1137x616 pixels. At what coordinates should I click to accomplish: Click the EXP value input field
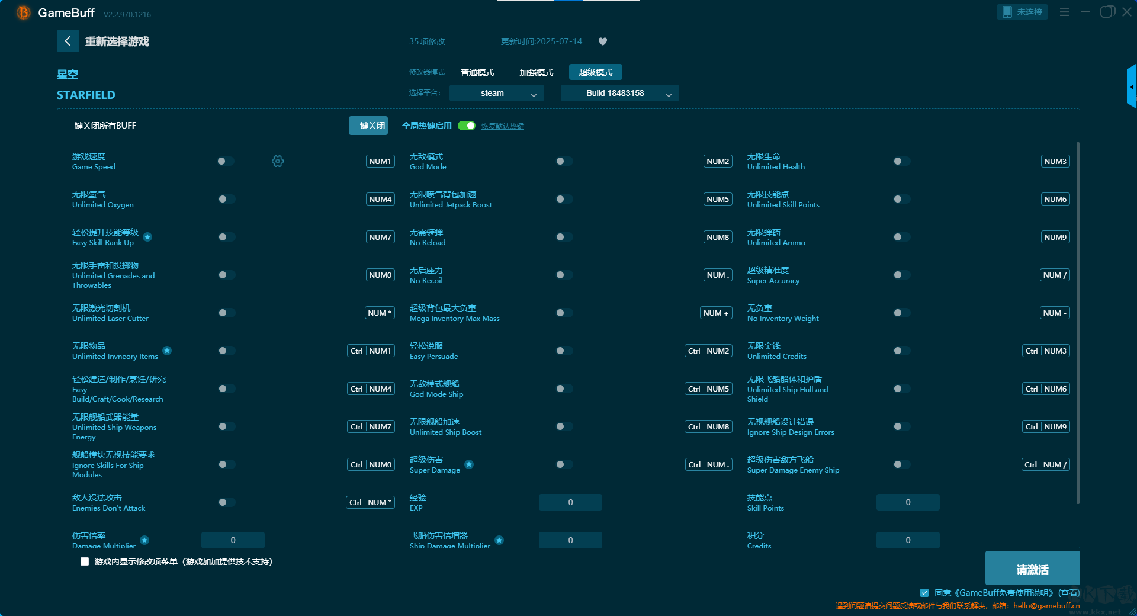coord(570,502)
